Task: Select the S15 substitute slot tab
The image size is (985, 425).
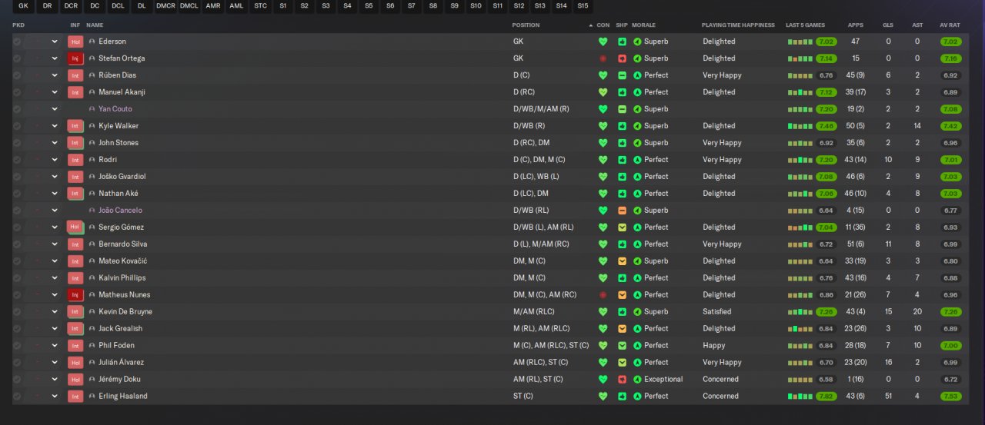Action: click(x=583, y=6)
